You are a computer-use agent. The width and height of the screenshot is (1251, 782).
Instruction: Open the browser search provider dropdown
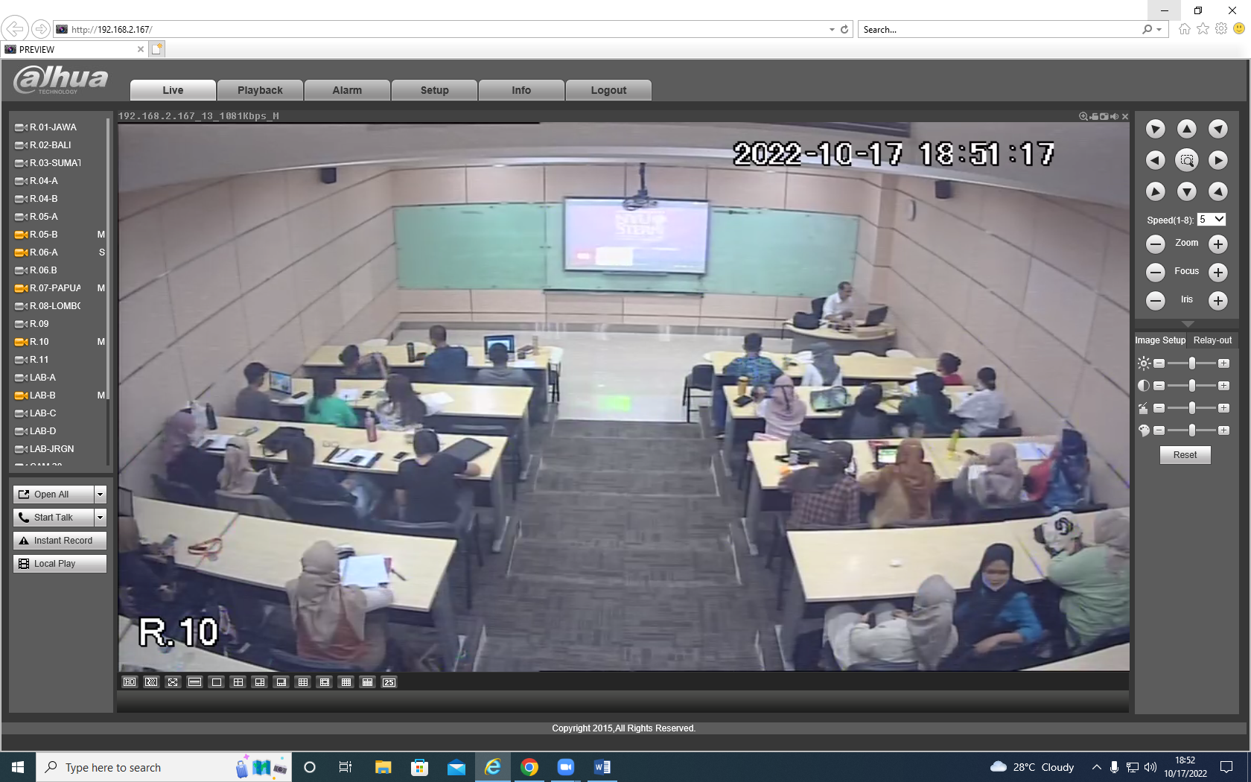[1159, 30]
